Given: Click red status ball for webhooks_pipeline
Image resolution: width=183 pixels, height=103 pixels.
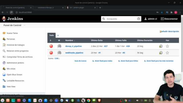Looking at the screenshot, I should (51, 53).
